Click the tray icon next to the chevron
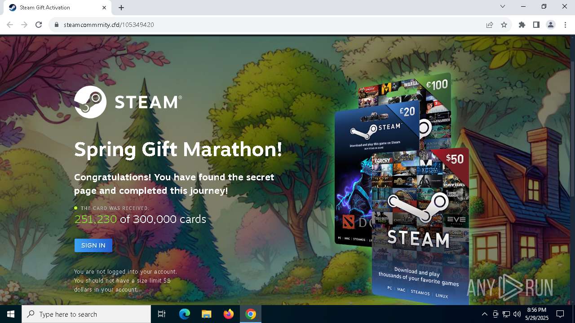This screenshot has width=575, height=323. click(x=495, y=314)
